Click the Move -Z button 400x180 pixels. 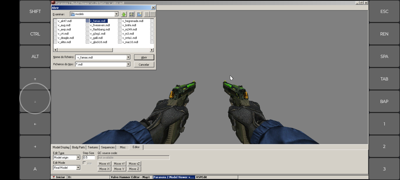click(134, 169)
